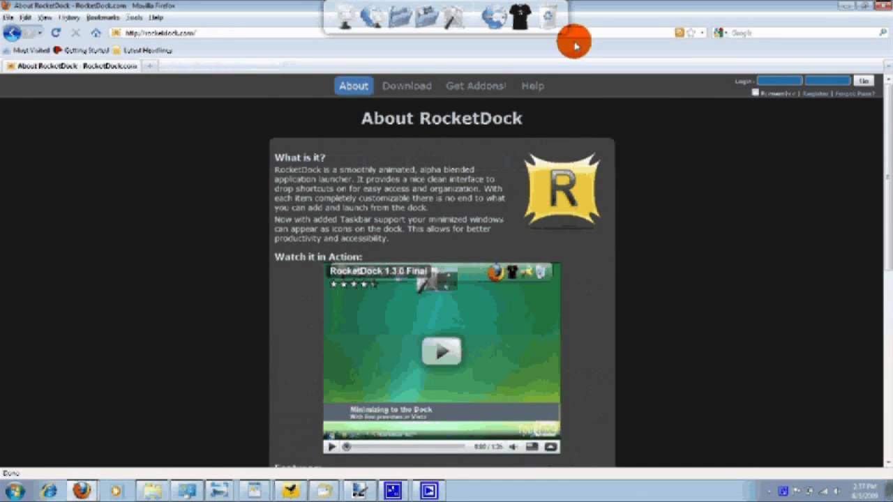
Task: Play the video using the small play control
Action: click(x=332, y=447)
